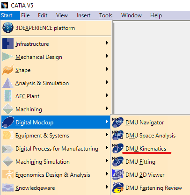Click the DMU Kinematics workbench icon

coord(118,149)
